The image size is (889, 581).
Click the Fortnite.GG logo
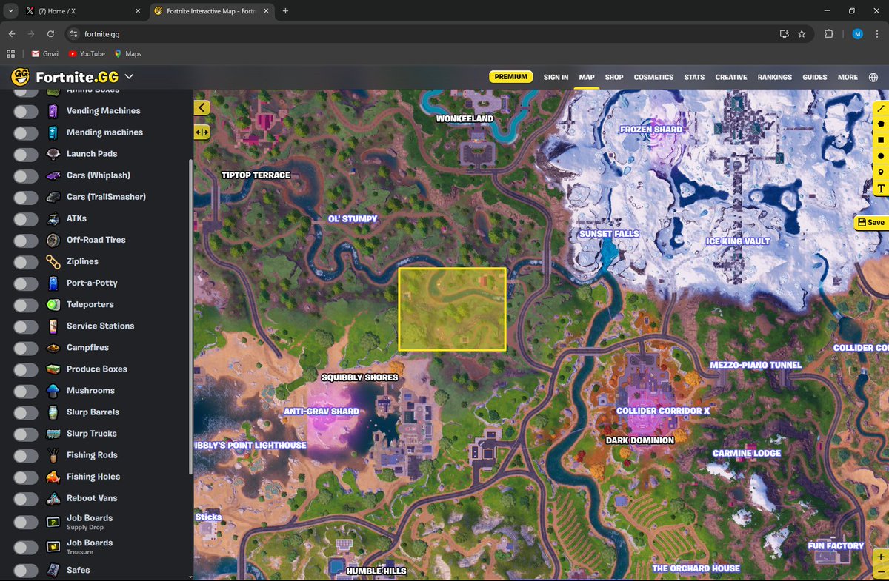pos(66,77)
